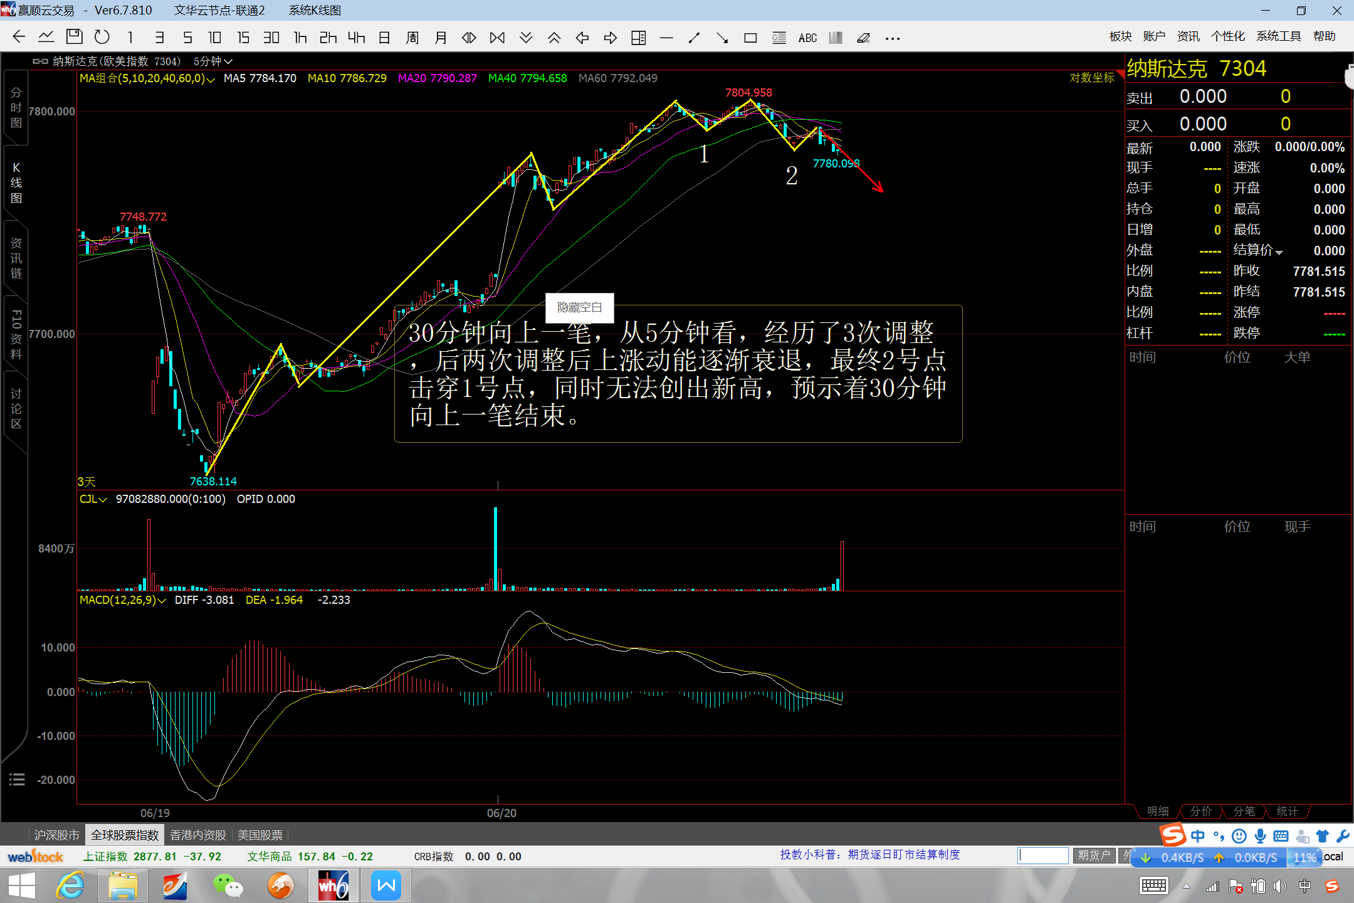The height and width of the screenshot is (903, 1354).
Task: Compress the K-lines with bowtie icon
Action: (497, 38)
